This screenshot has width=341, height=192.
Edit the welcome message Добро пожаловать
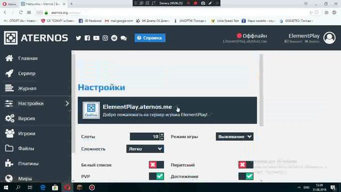point(155,115)
